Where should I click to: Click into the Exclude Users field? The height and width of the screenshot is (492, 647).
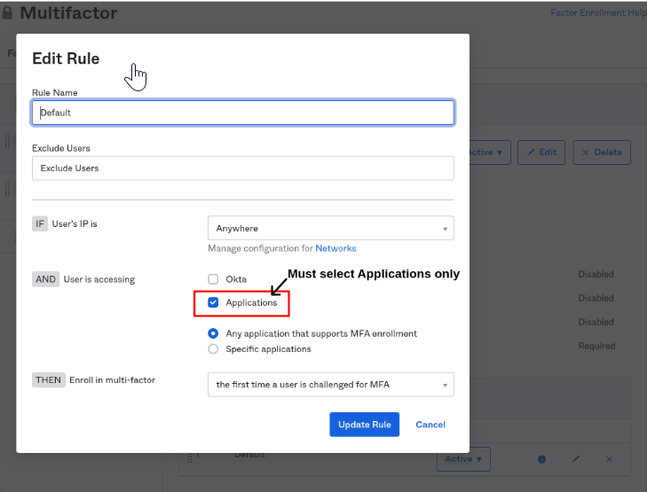point(242,168)
